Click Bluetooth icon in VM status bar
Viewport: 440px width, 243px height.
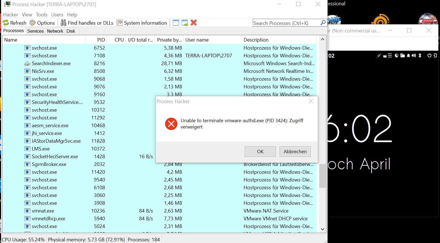[x=420, y=55]
